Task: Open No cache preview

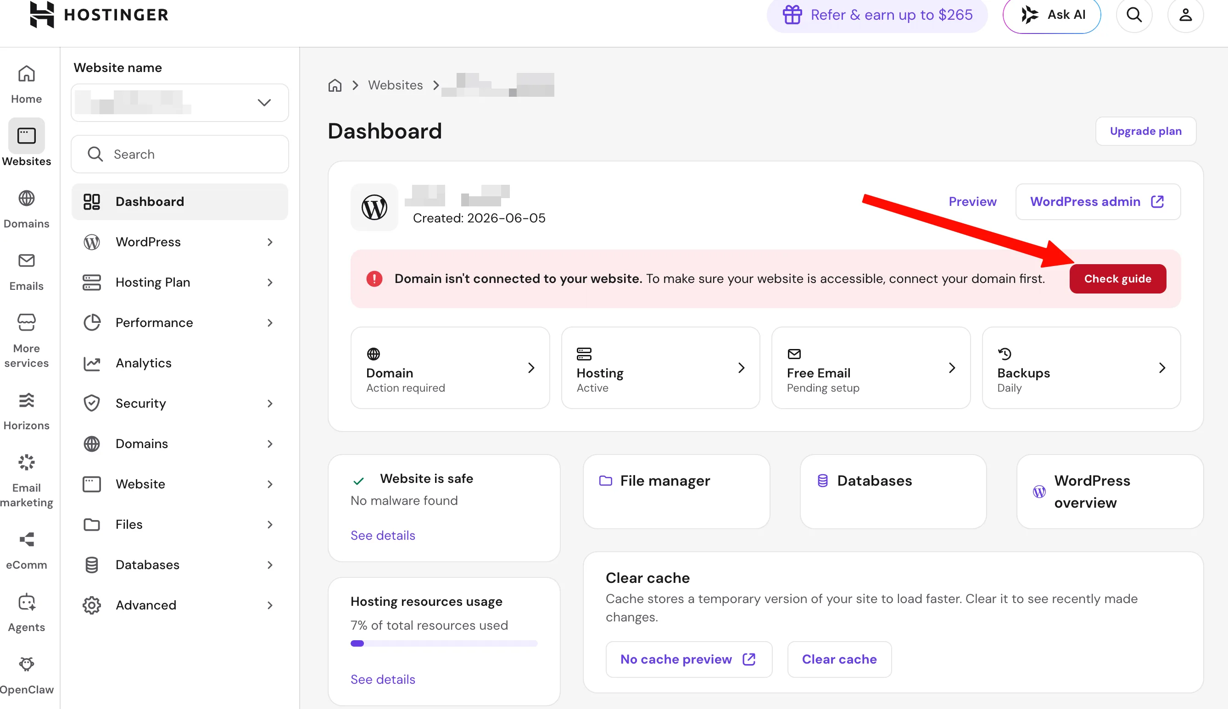Action: tap(689, 659)
